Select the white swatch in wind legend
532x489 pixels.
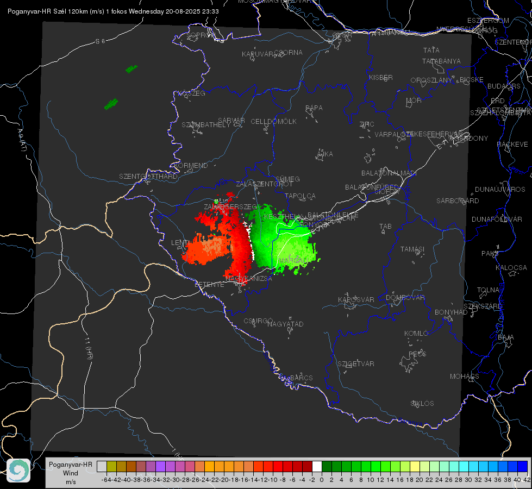coord(317,466)
